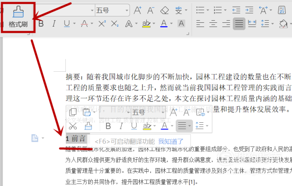Apply numbered list in ribbon
This screenshot has width=292, height=186.
point(218,10)
